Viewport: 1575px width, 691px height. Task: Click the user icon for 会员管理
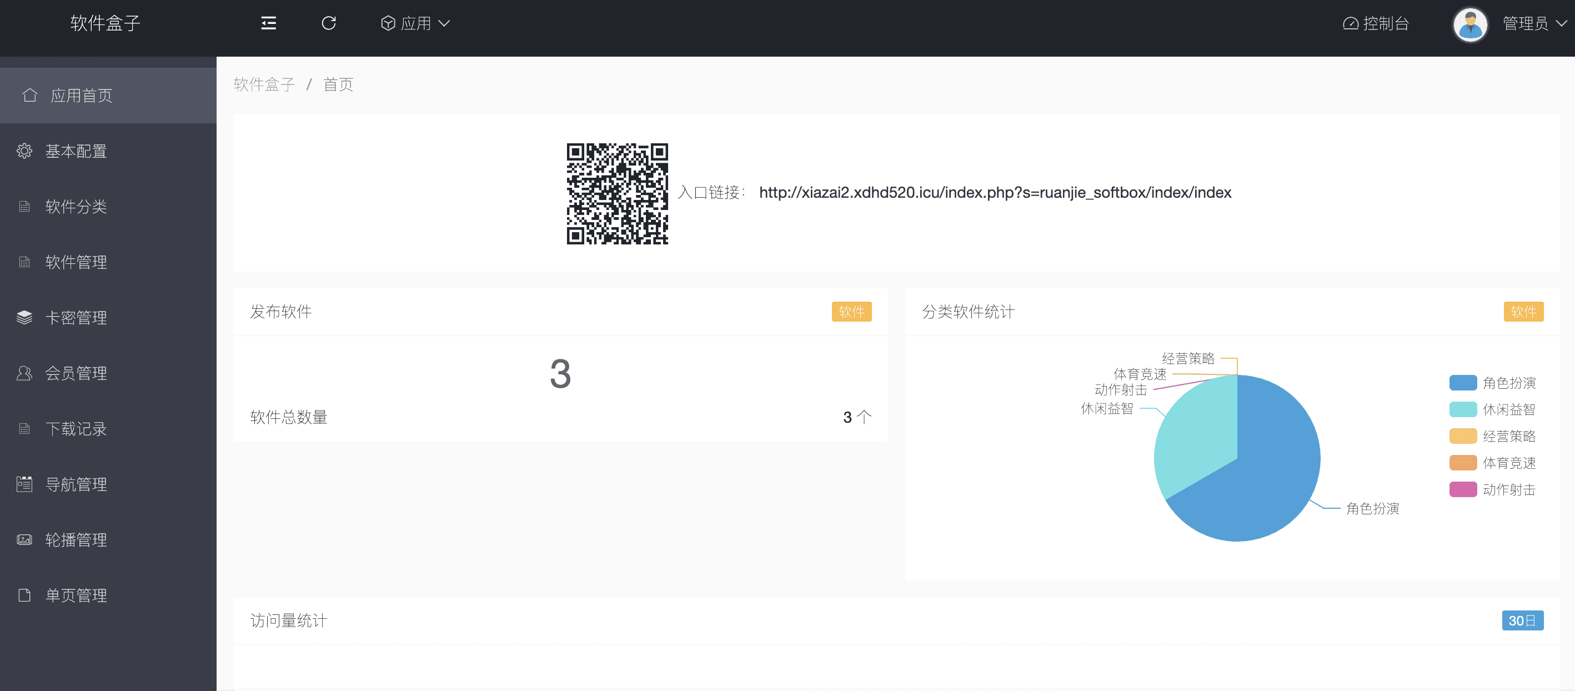point(24,373)
